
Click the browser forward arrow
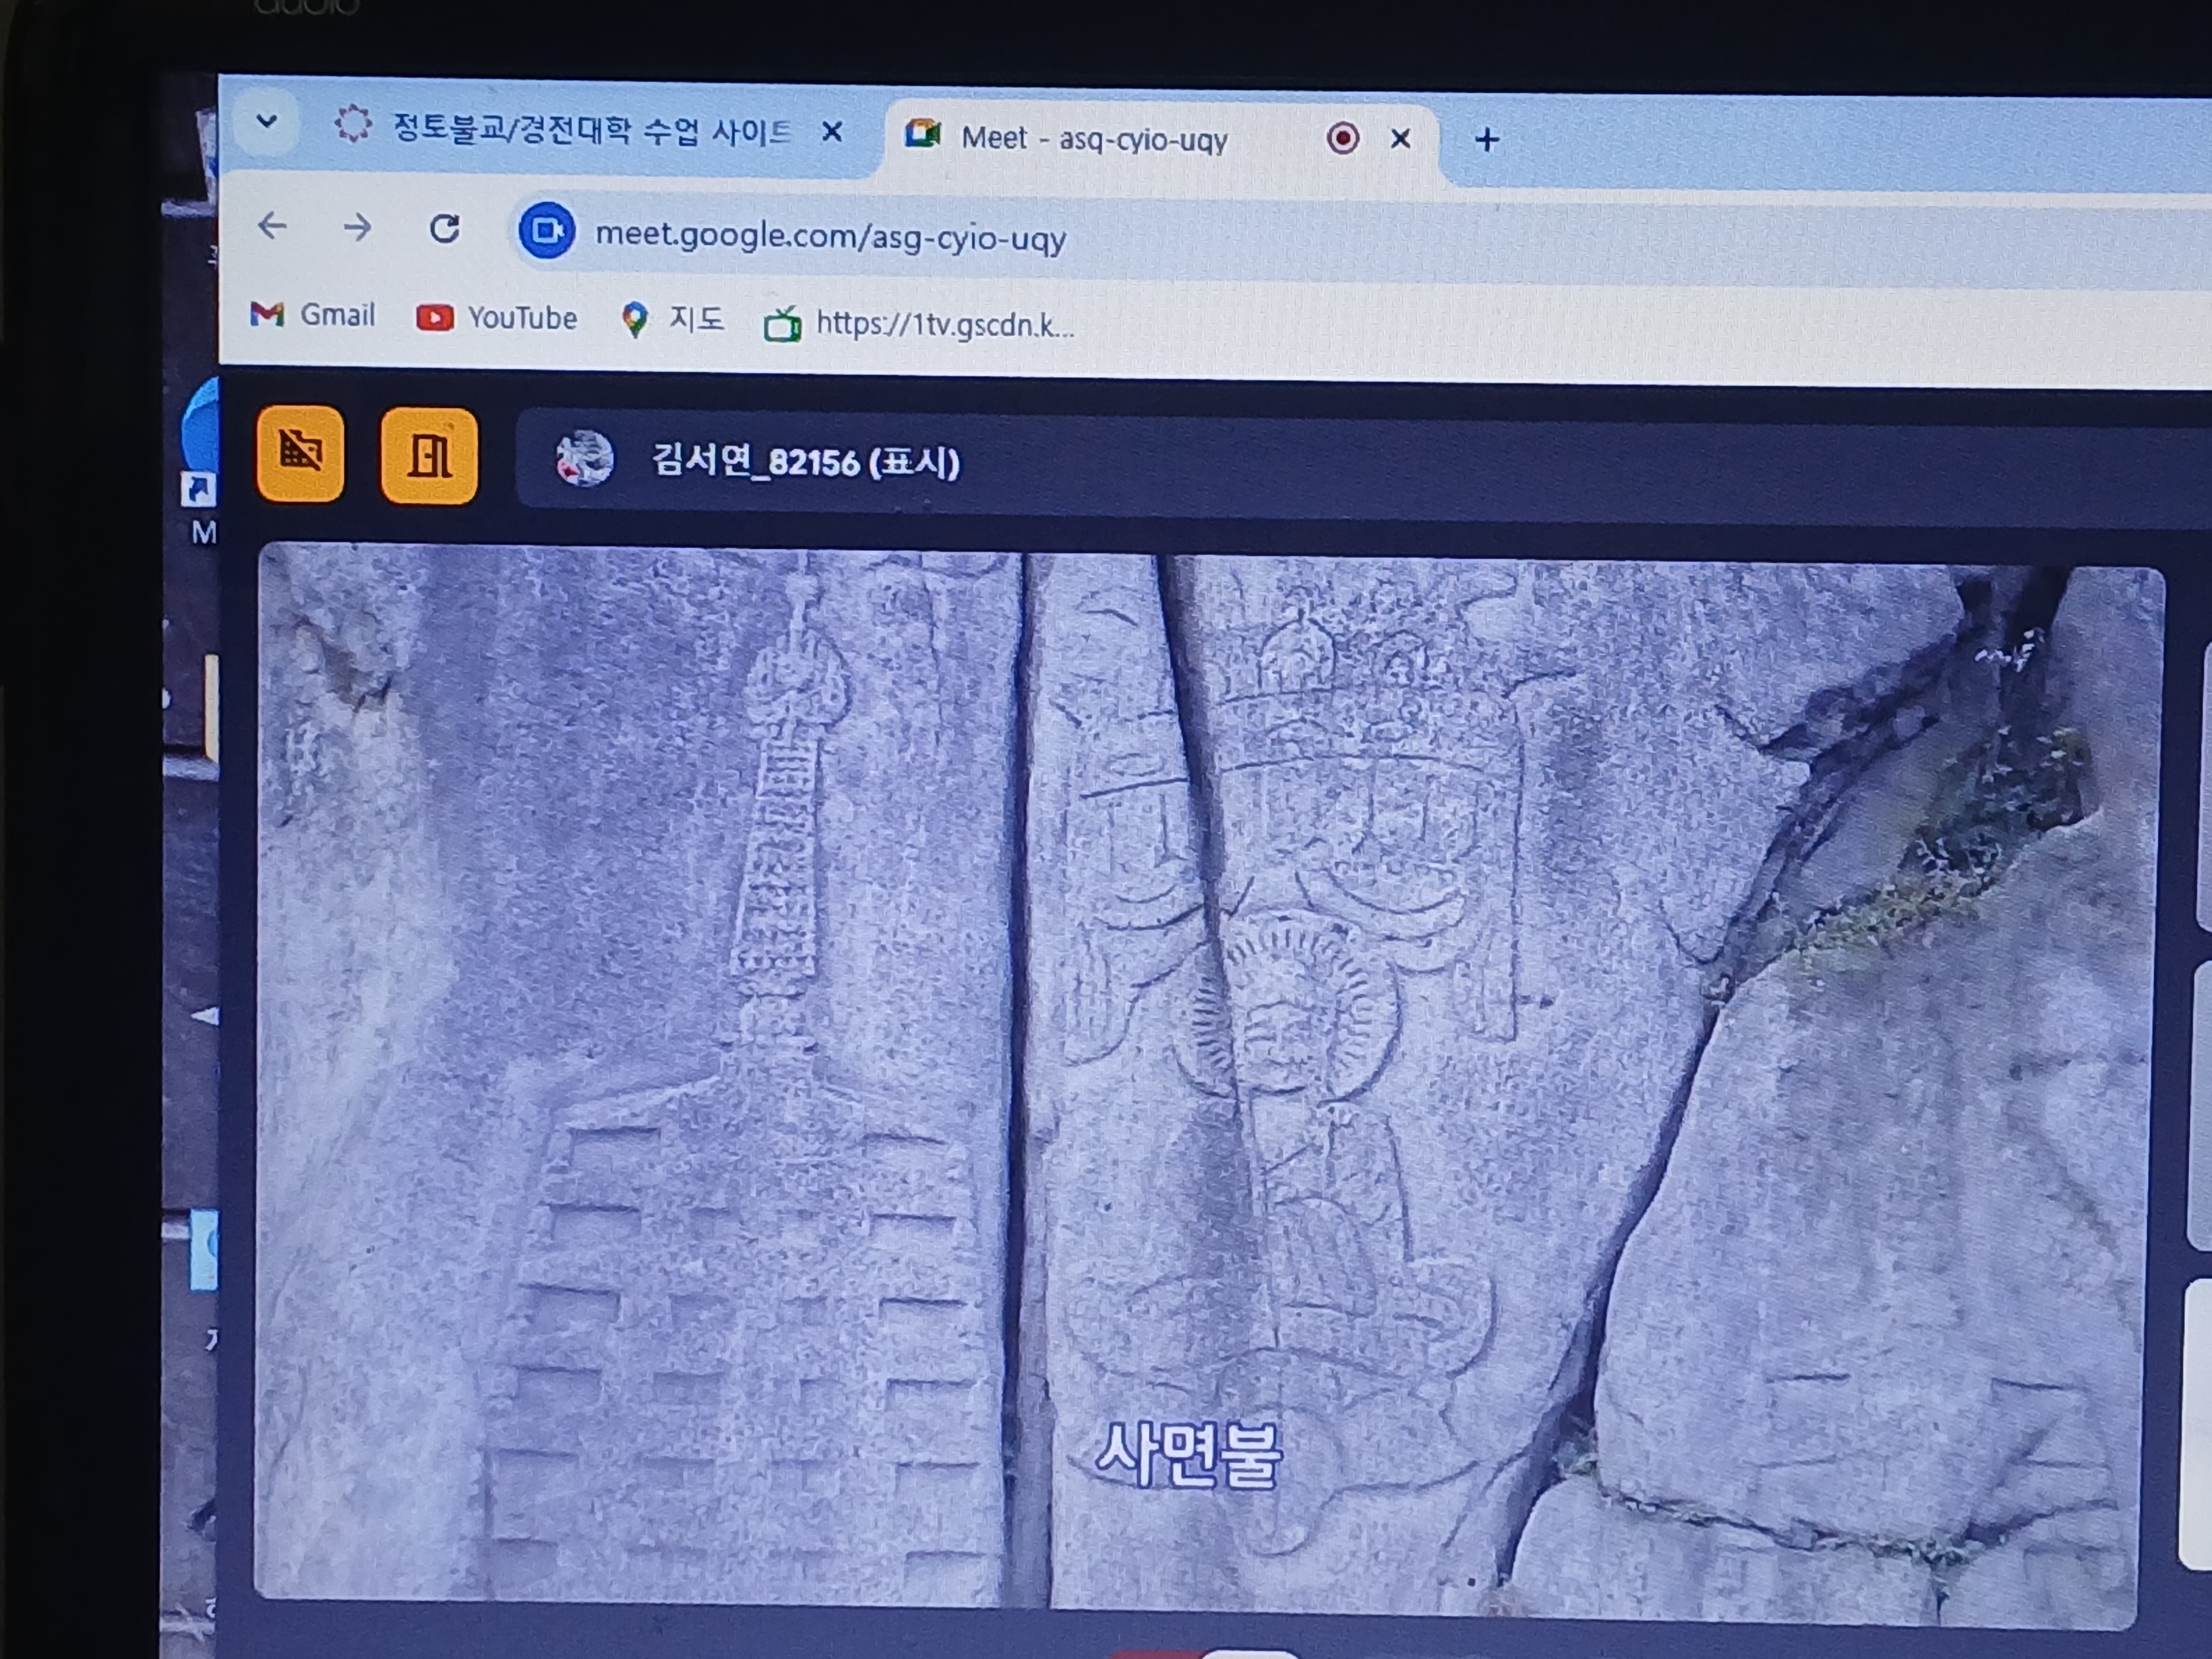pos(357,228)
